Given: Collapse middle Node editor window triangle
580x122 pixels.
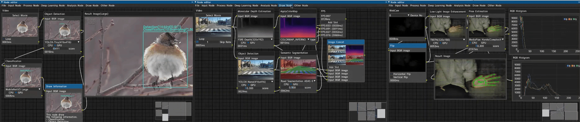Looking at the screenshot, I should click(x=195, y=2).
